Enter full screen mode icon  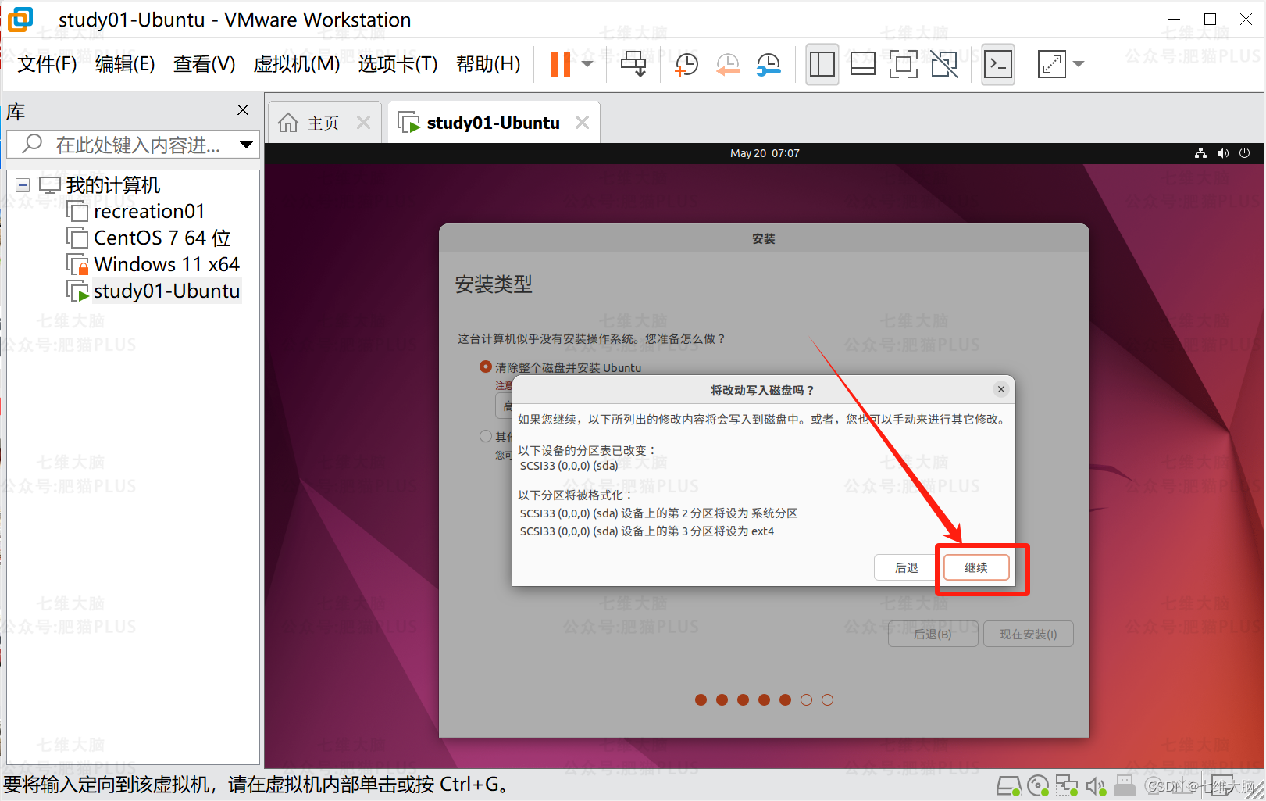tap(904, 64)
